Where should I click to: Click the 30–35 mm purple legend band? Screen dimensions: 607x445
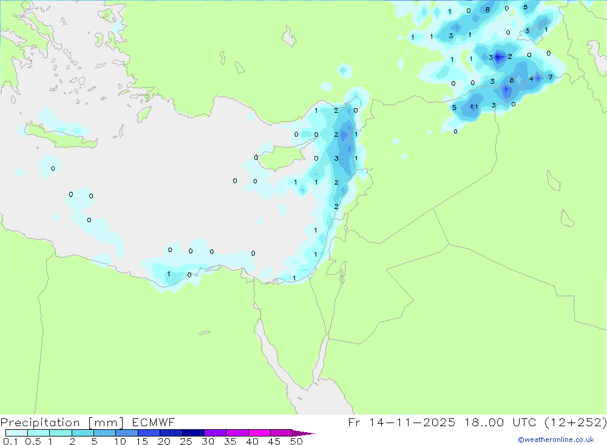click(215, 433)
